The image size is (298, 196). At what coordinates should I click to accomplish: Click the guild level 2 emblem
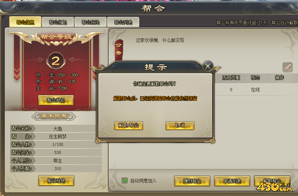pos(56,61)
